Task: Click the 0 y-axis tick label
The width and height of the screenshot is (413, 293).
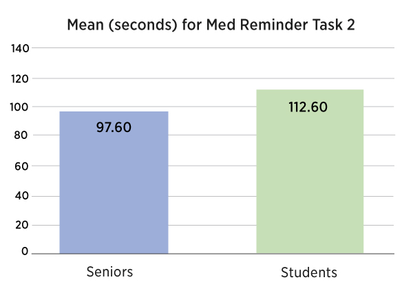Action: point(25,252)
